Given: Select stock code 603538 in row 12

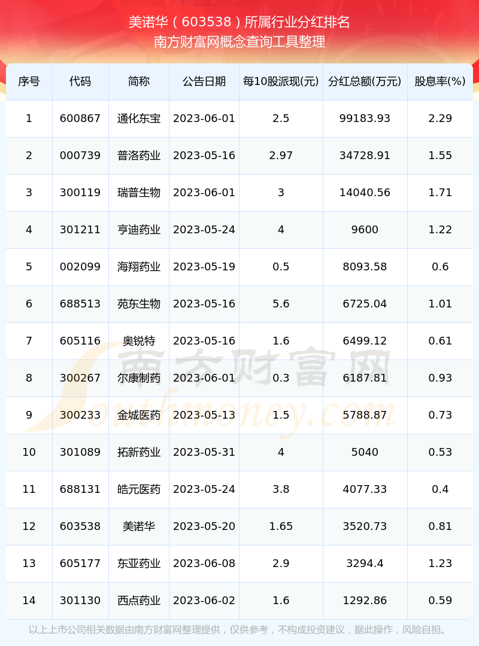Looking at the screenshot, I should 80,526.
